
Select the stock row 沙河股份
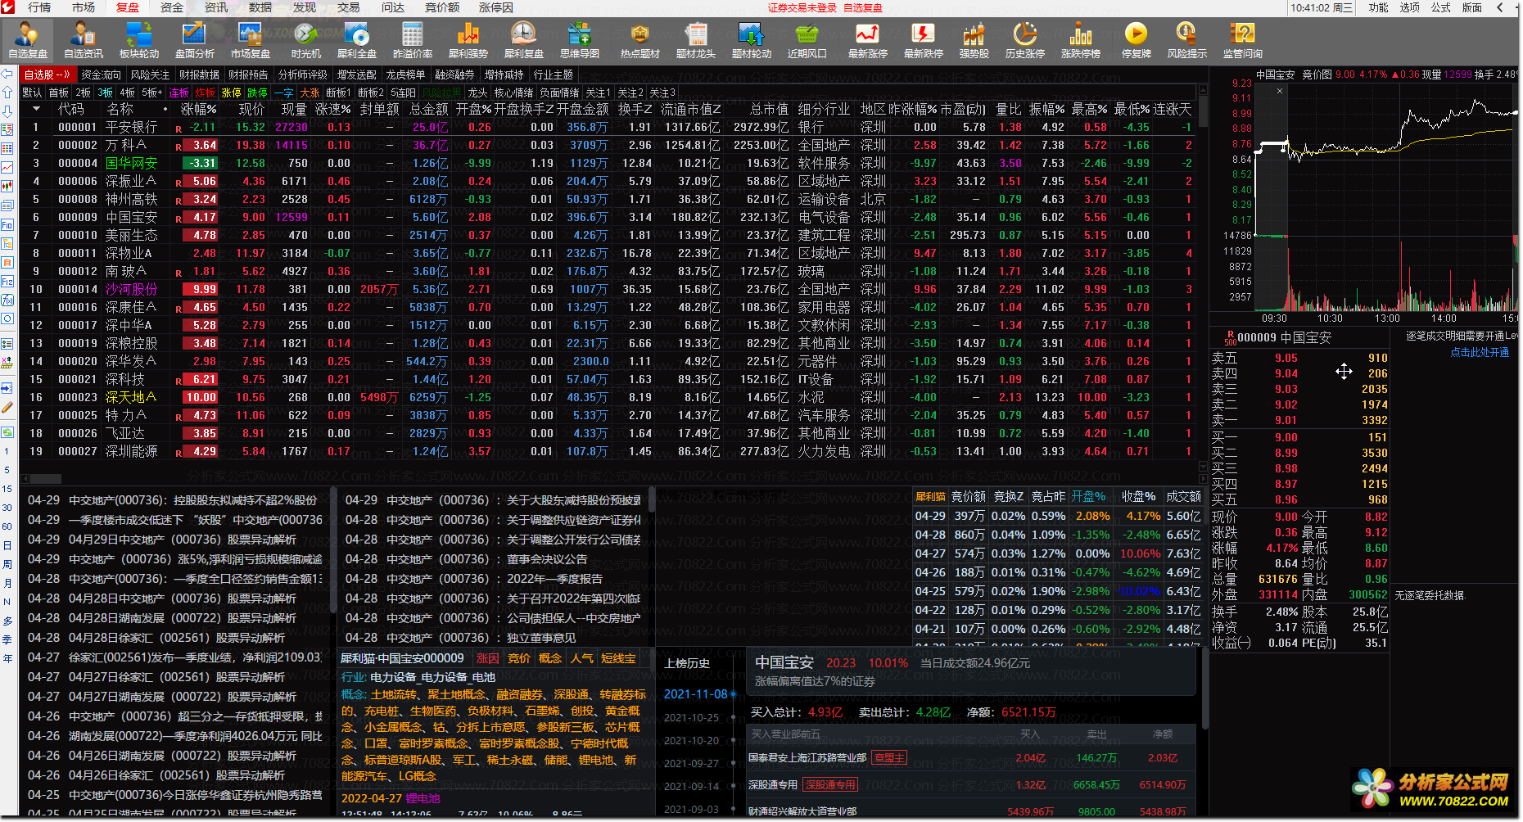click(x=606, y=289)
